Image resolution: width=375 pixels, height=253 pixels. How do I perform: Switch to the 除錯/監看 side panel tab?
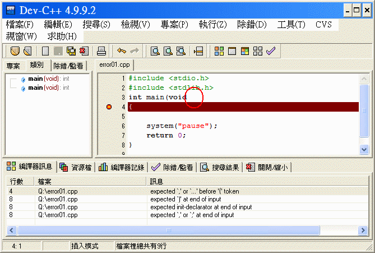click(x=68, y=66)
